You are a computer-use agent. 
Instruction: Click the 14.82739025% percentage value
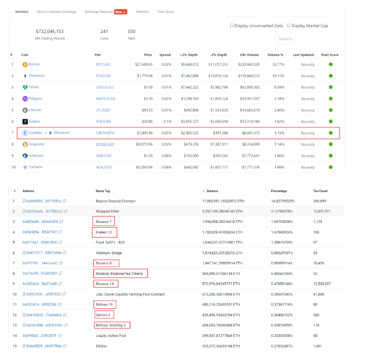pyautogui.click(x=283, y=201)
